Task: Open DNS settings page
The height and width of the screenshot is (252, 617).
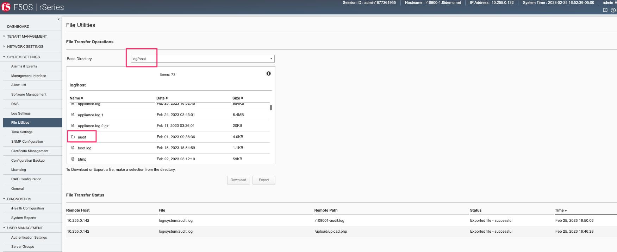Action: 15,104
